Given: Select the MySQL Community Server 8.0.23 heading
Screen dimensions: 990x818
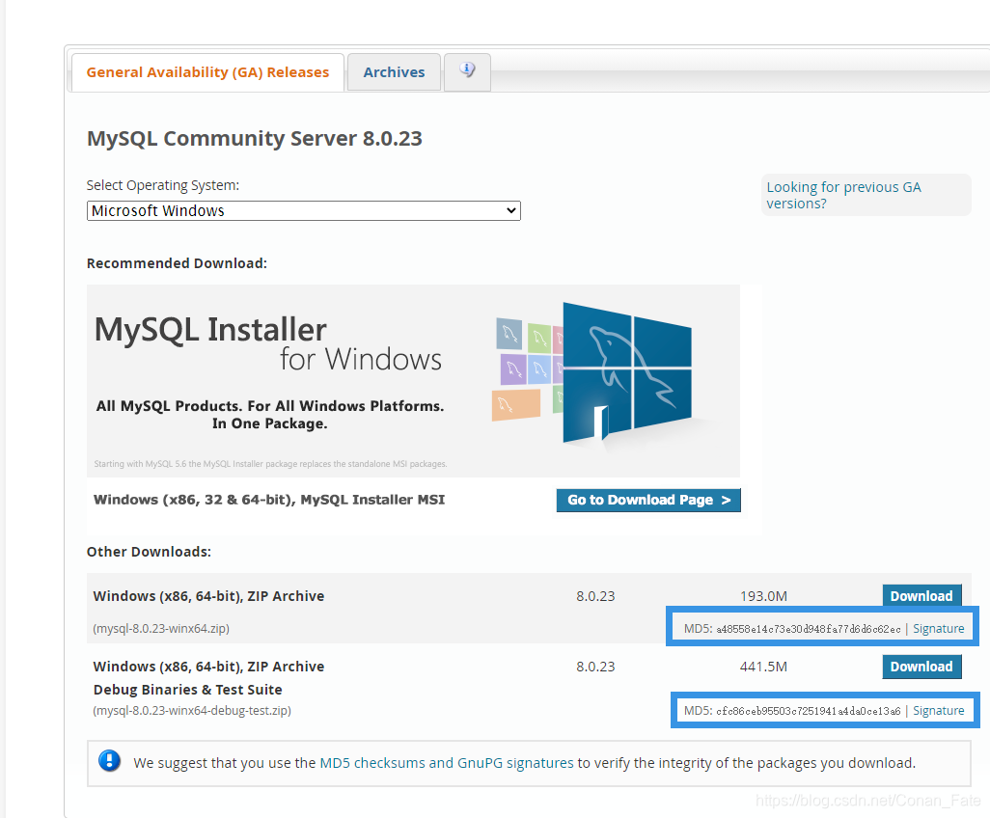Looking at the screenshot, I should click(x=255, y=138).
